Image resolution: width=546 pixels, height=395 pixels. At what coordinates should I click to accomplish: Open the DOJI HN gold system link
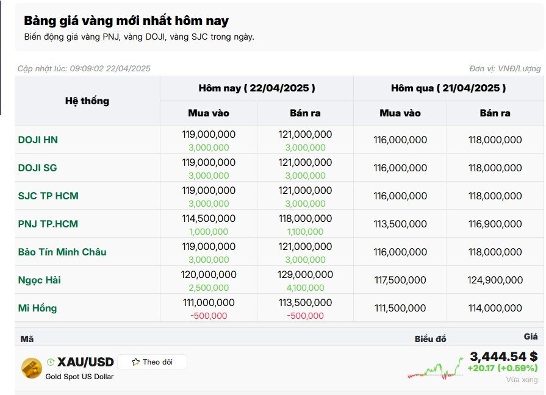(x=38, y=140)
